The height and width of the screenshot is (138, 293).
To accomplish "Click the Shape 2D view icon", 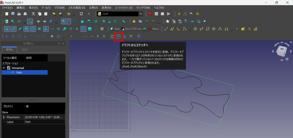I will tap(139, 37).
